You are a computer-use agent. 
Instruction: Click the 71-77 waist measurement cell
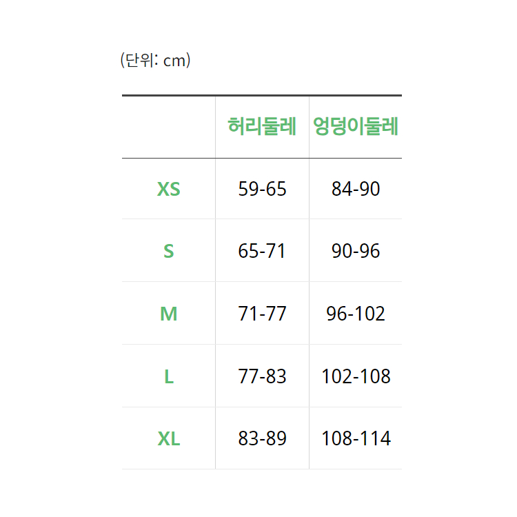pyautogui.click(x=262, y=314)
